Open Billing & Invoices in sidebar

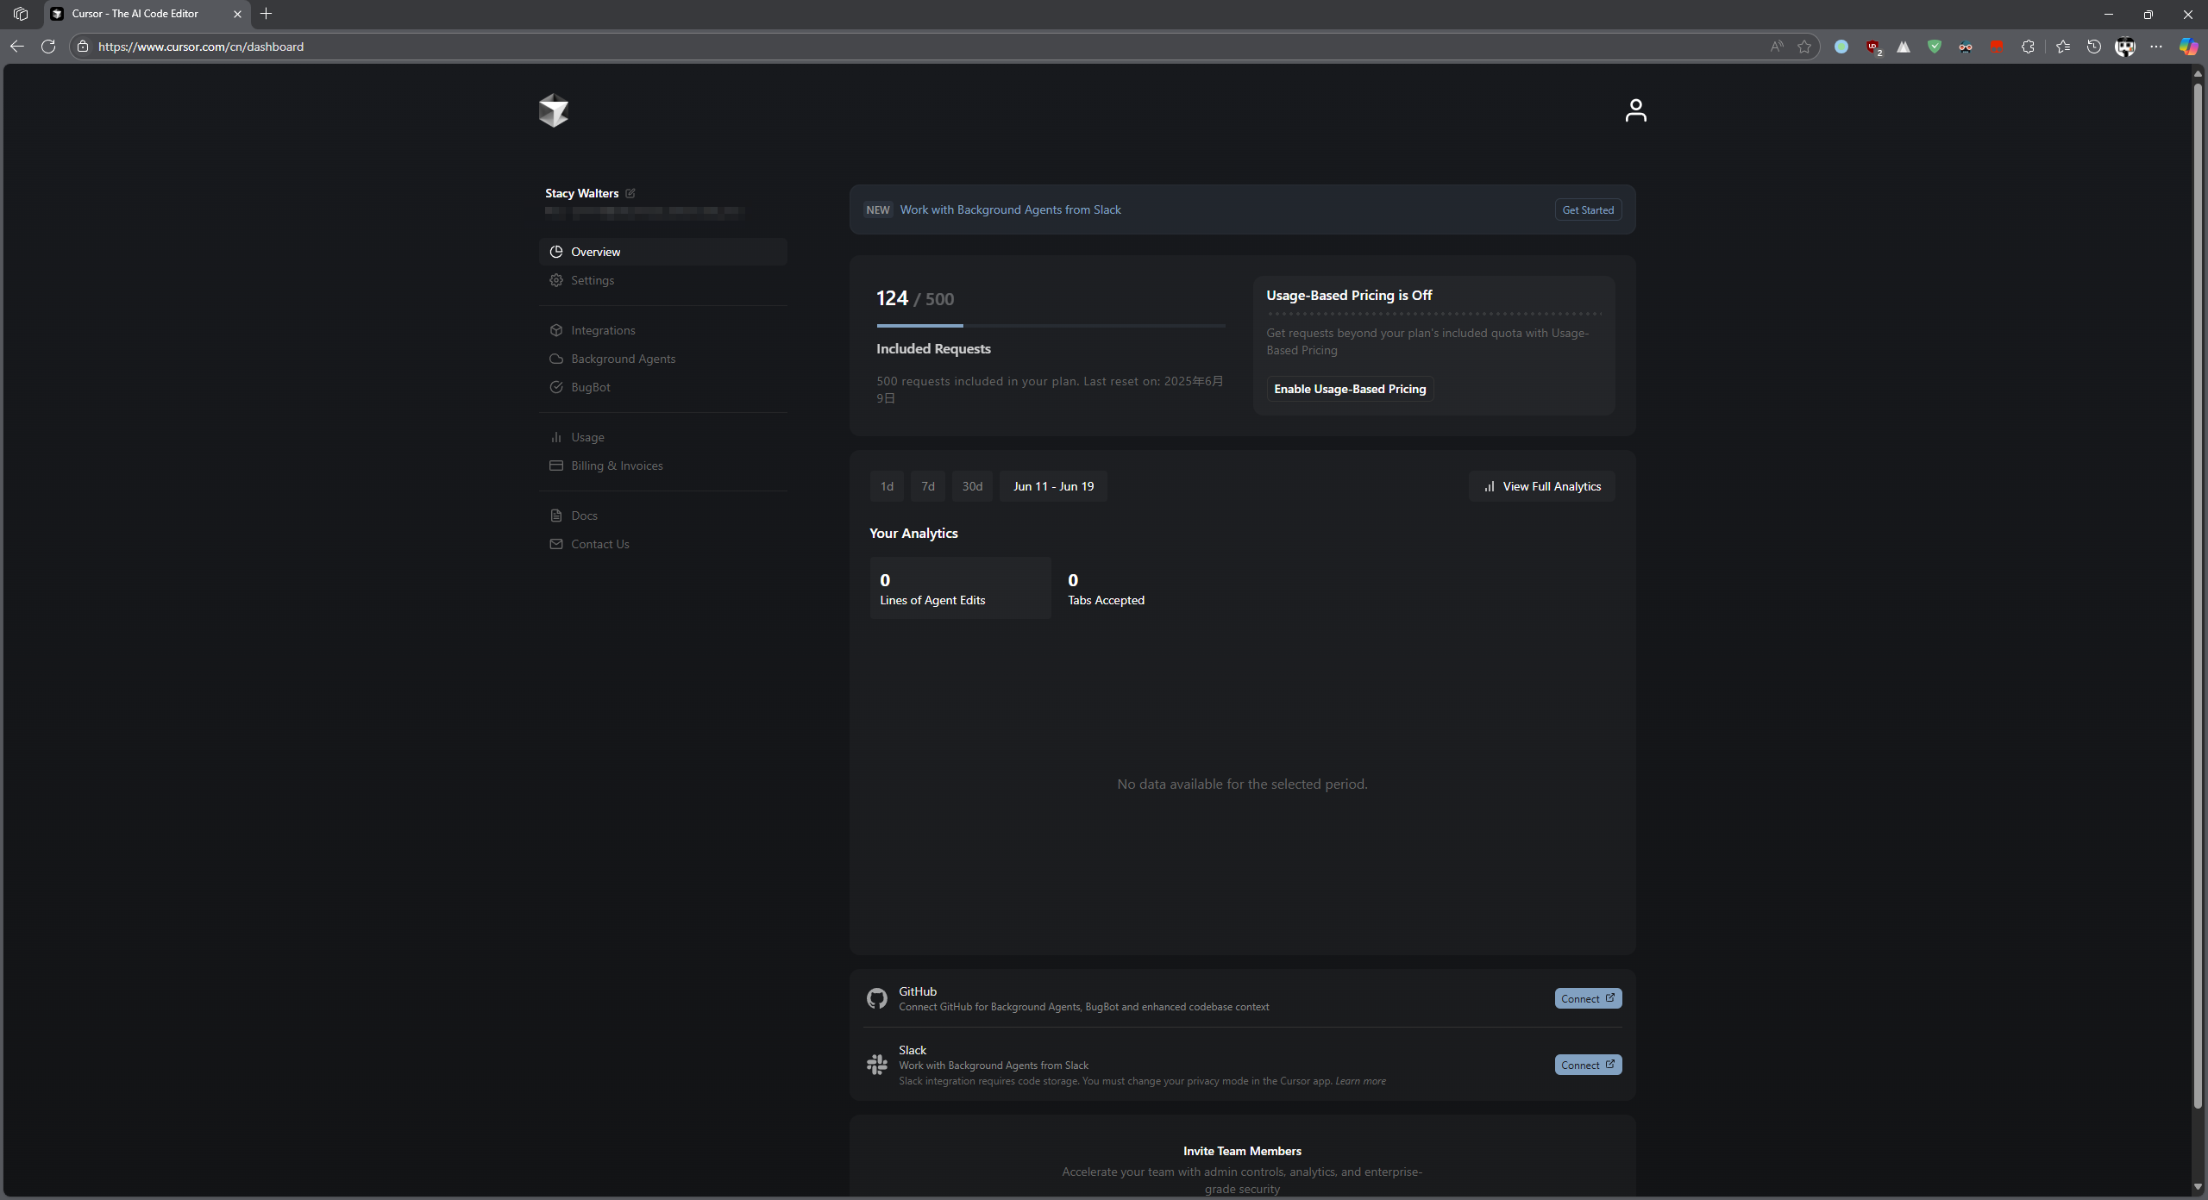[662, 466]
